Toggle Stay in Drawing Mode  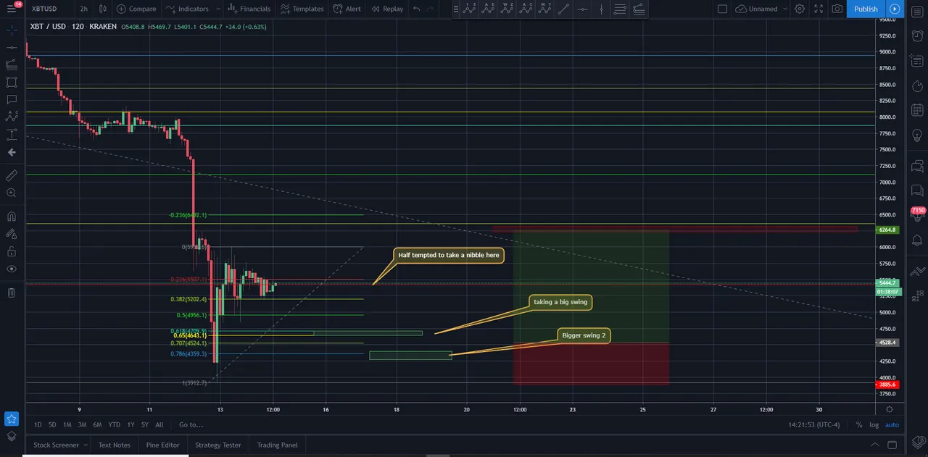click(x=11, y=234)
